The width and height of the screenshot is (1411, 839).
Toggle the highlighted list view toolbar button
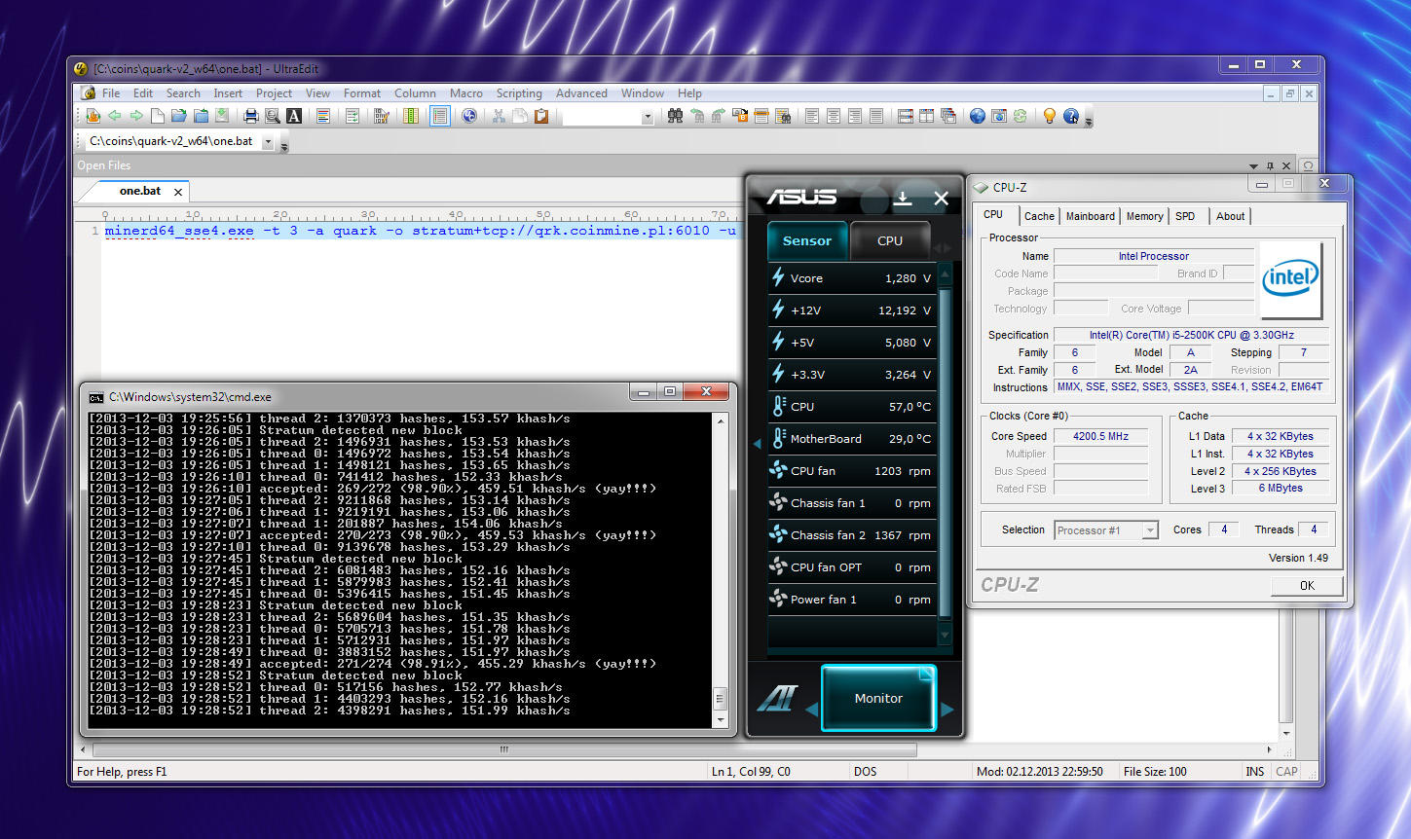pos(440,116)
